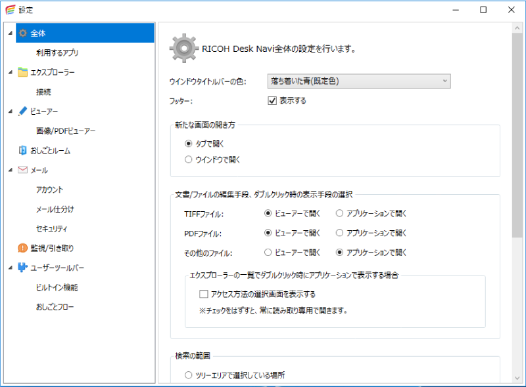Click the scrollbar up arrow
Screen dimensions: 526x387
click(x=517, y=28)
